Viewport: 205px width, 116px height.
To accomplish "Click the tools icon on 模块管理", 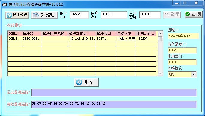I will (x=36, y=15).
